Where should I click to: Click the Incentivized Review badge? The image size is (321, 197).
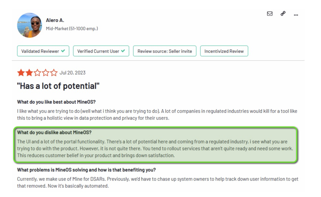[x=224, y=51]
